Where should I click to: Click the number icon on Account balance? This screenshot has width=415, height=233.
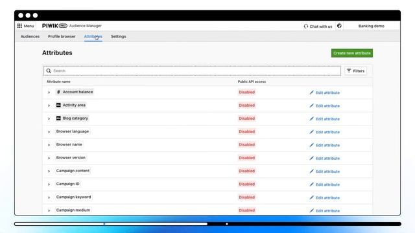click(x=58, y=92)
